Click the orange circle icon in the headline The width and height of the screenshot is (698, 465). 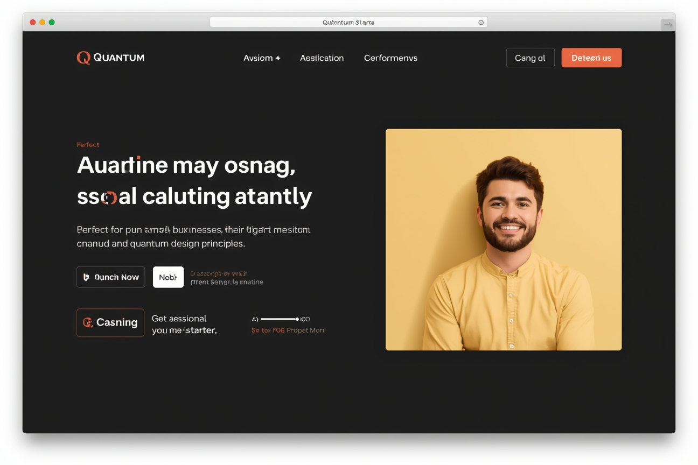click(x=109, y=198)
